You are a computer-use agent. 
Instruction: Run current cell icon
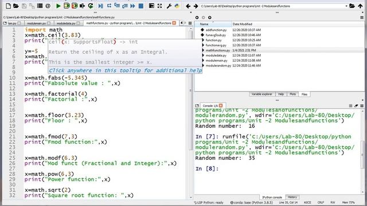pos(67,6)
